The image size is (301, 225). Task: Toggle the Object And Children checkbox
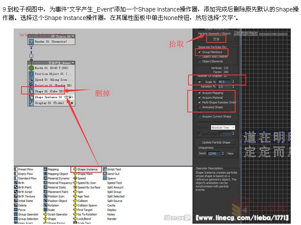pyautogui.click(x=200, y=57)
